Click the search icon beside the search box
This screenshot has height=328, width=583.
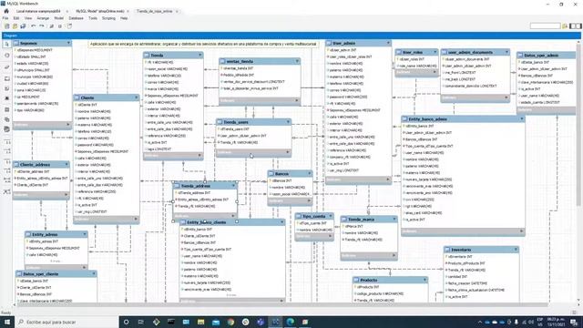(565, 26)
